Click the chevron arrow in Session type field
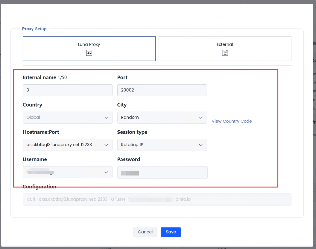 (201, 145)
